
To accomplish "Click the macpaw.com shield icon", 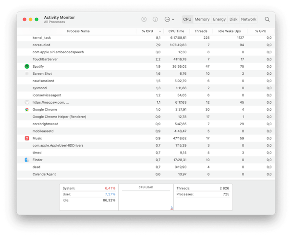I will pos(27,102).
